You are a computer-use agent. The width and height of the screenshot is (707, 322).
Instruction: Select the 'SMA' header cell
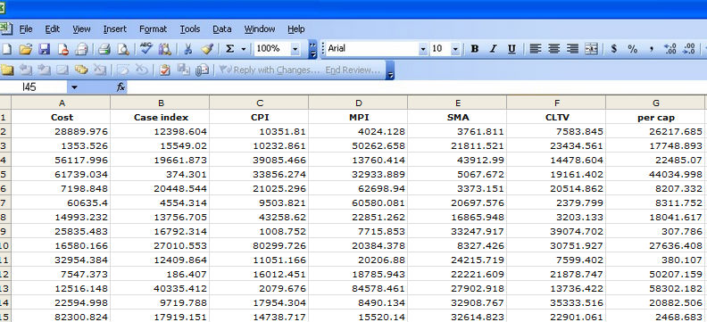[457, 117]
